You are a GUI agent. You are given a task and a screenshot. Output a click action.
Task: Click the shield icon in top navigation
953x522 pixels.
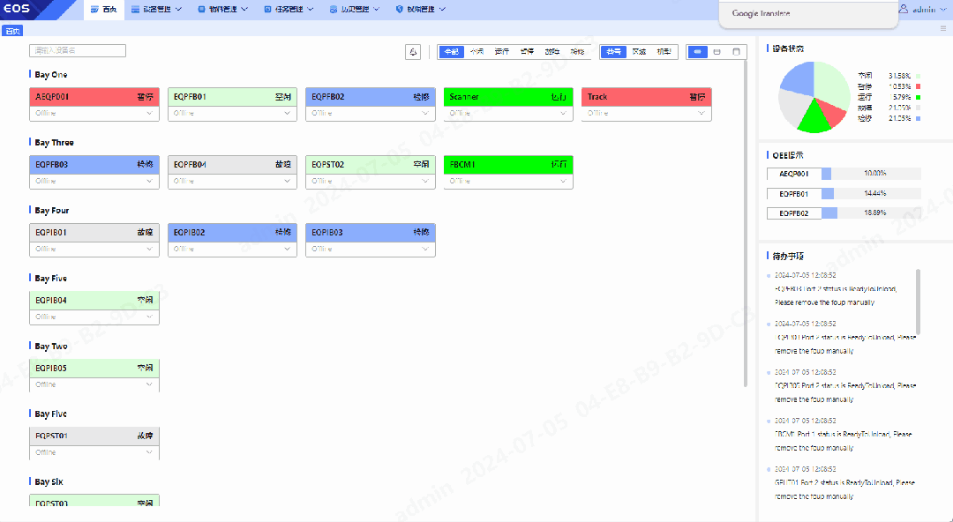[x=399, y=9]
